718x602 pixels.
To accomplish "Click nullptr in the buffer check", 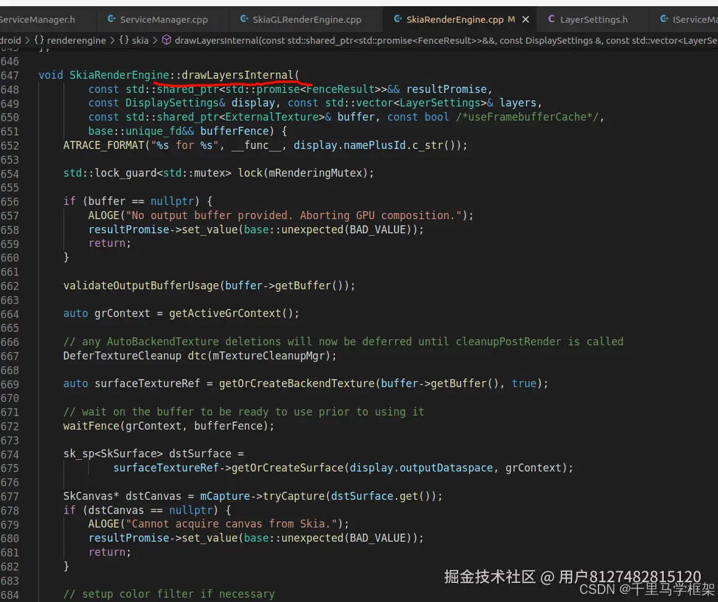I will pos(172,201).
